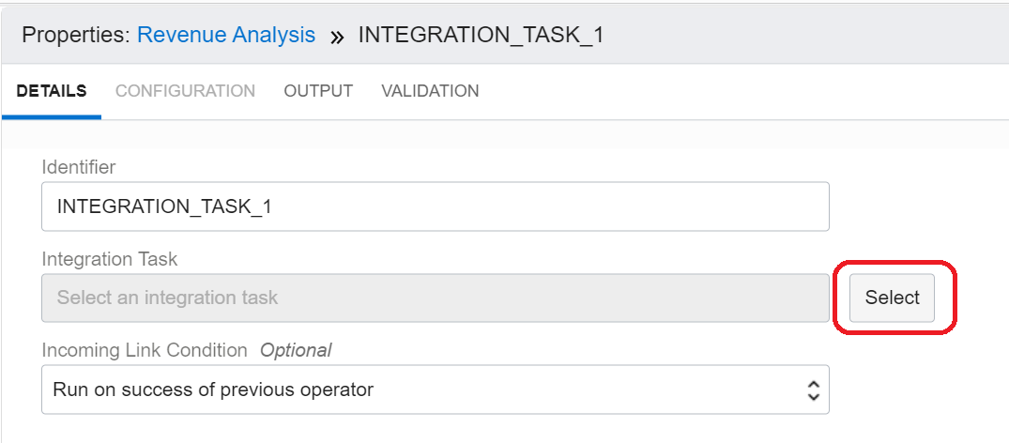1009x443 pixels.
Task: Go to the OUTPUT tab
Action: click(318, 91)
